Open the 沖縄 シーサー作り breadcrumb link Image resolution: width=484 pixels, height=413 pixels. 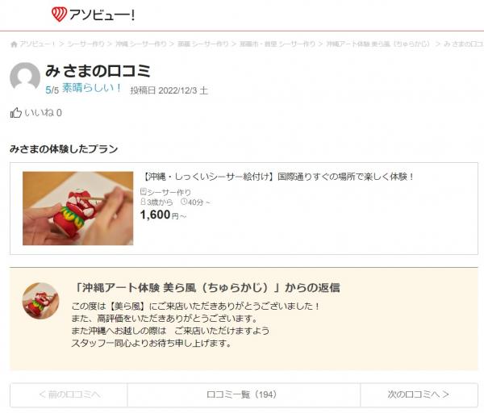click(140, 44)
